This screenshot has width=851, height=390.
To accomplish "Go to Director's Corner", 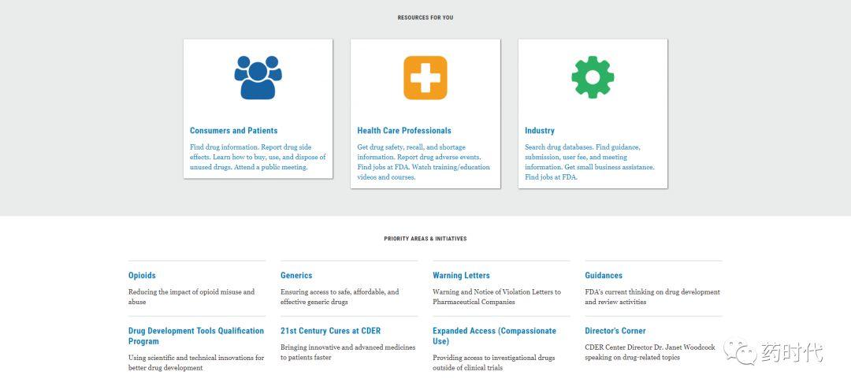I will 615,331.
